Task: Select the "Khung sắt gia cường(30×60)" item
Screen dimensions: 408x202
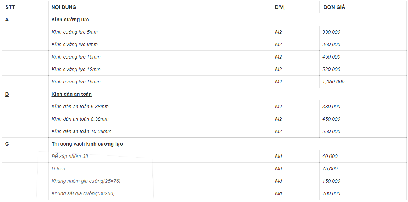Action: pos(83,193)
